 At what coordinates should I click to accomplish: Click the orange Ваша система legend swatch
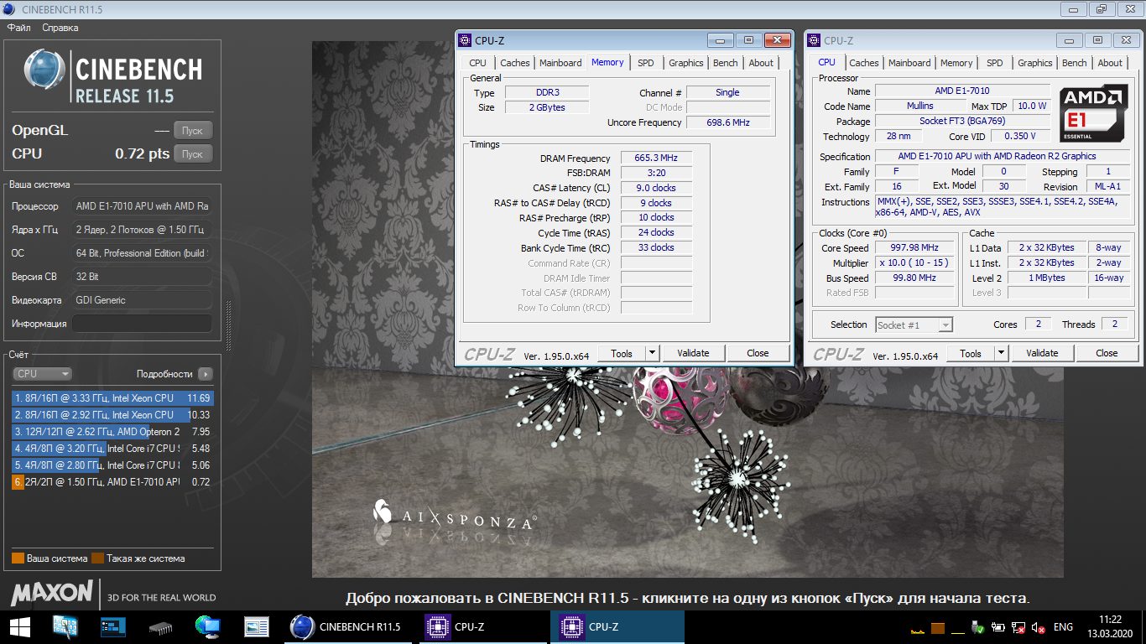click(x=18, y=558)
